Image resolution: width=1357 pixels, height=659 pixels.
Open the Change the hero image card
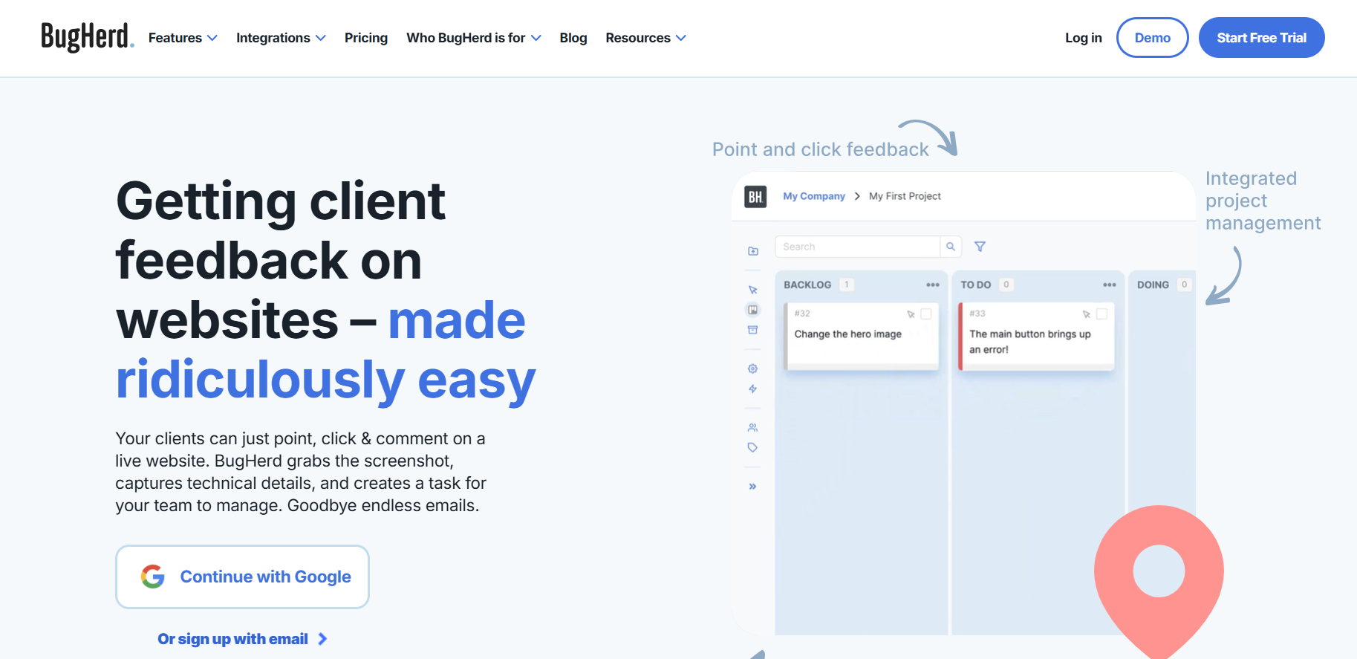tap(862, 336)
